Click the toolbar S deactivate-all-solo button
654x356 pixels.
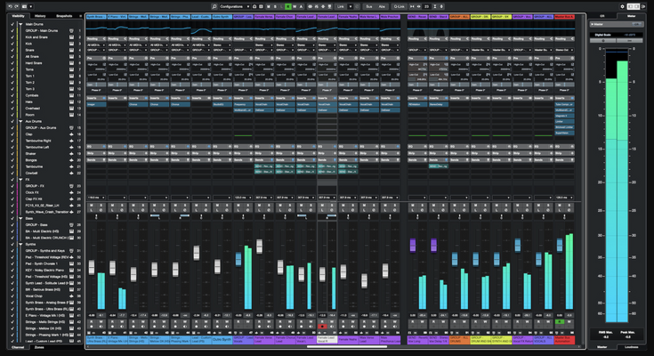click(275, 7)
